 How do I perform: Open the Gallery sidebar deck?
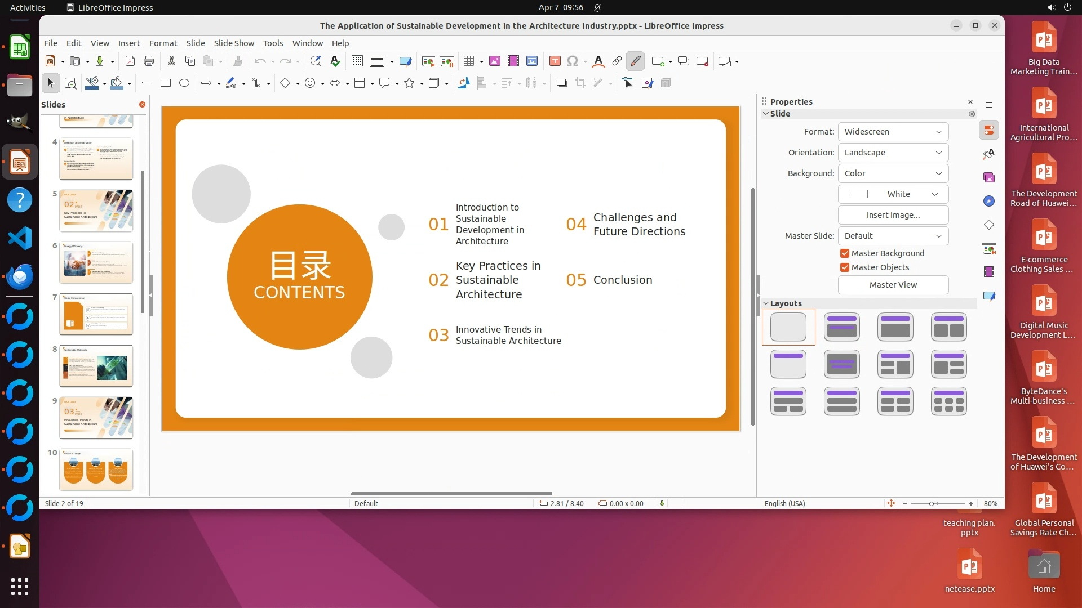click(989, 178)
